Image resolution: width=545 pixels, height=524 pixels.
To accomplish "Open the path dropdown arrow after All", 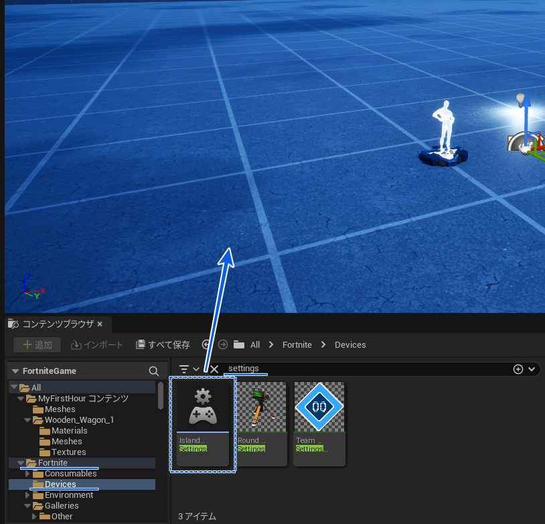I will click(x=271, y=344).
